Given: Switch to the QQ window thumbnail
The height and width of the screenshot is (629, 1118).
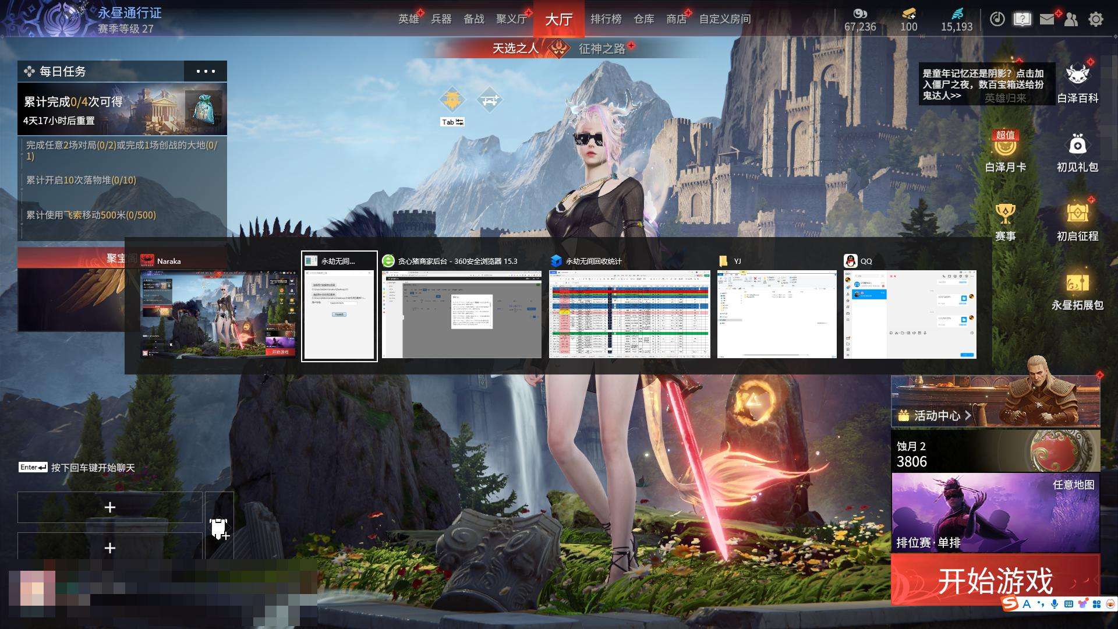Looking at the screenshot, I should click(910, 314).
